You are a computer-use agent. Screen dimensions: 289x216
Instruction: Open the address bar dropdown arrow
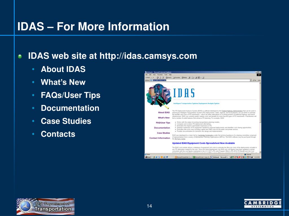click(x=251, y=80)
